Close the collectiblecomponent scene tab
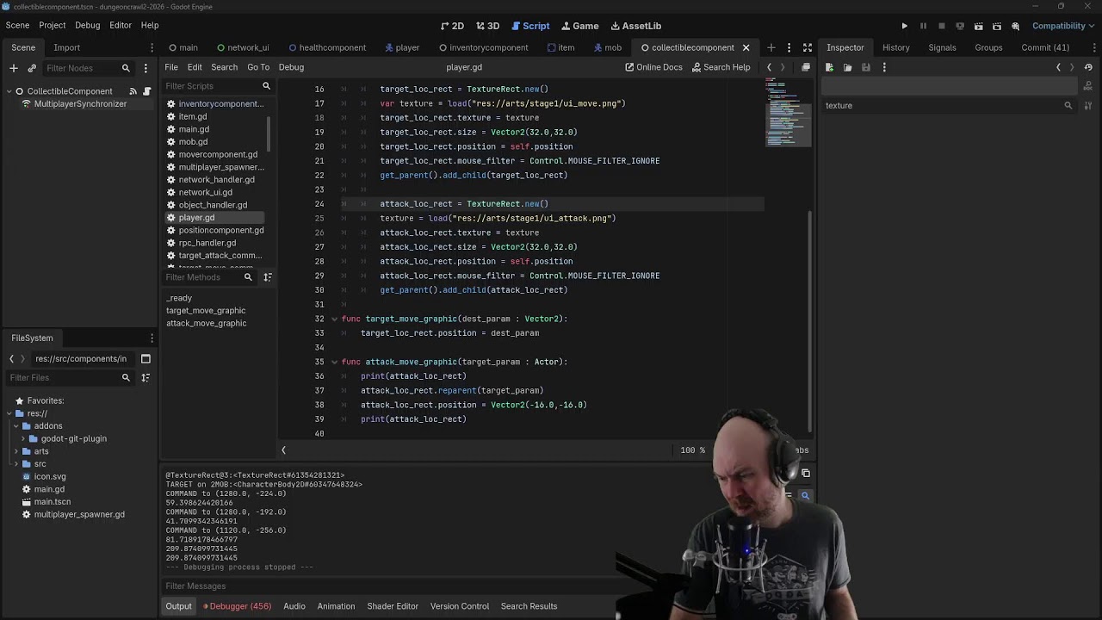Viewport: 1102px width, 620px height. [x=746, y=47]
